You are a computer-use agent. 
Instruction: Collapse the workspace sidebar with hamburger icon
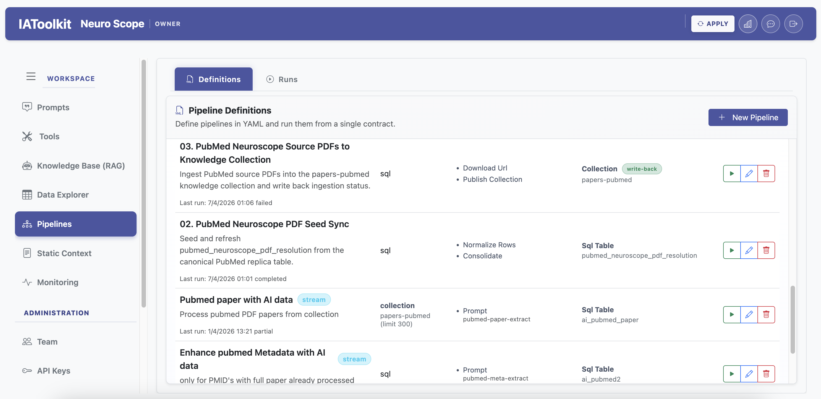(31, 77)
